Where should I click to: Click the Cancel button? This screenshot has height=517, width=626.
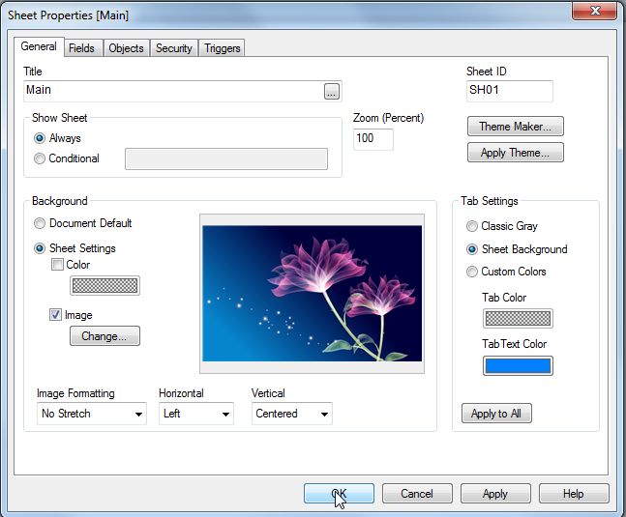pos(417,494)
